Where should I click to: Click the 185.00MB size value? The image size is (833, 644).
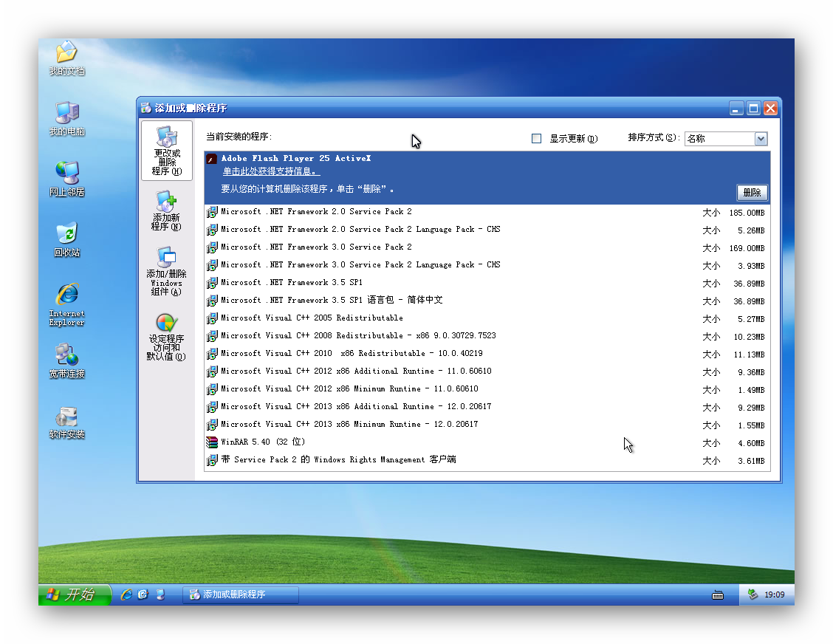click(747, 213)
